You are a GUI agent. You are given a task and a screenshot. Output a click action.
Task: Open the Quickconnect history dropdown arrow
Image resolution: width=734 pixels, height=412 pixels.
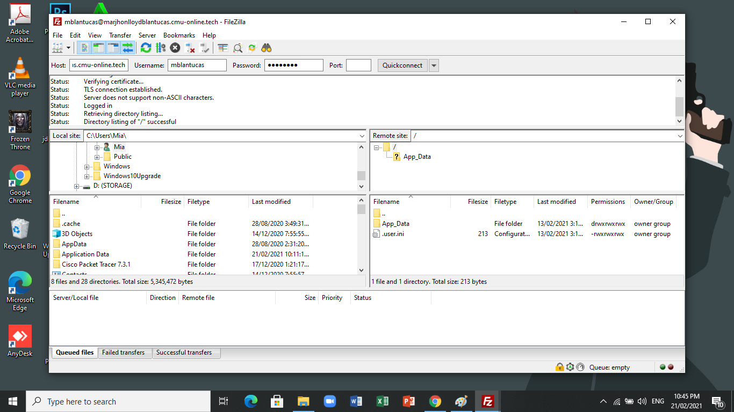pos(434,65)
